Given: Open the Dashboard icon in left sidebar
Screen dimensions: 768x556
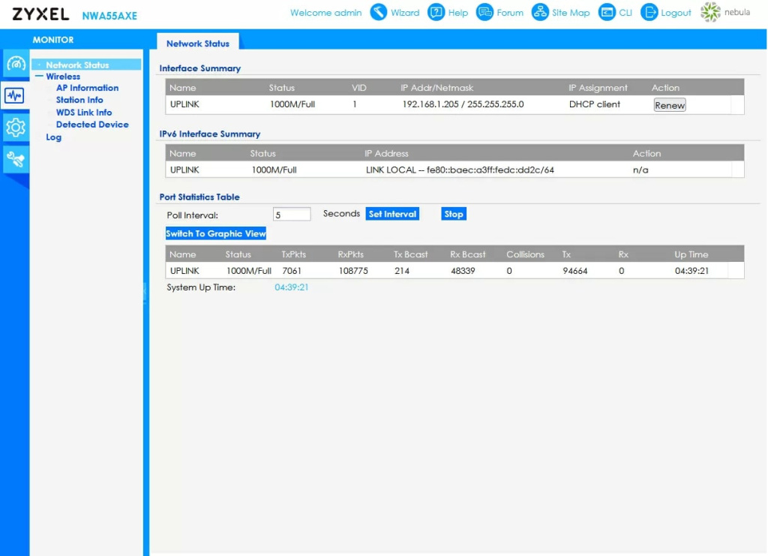Looking at the screenshot, I should tap(15, 64).
